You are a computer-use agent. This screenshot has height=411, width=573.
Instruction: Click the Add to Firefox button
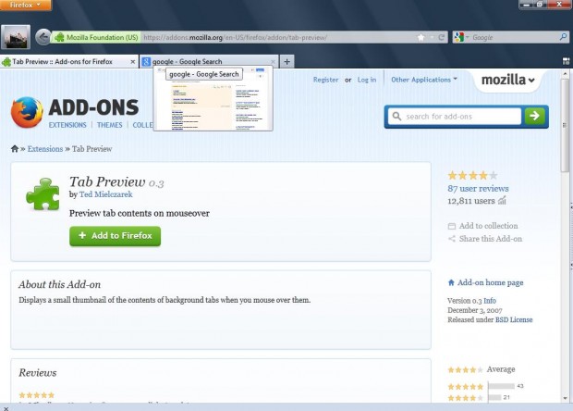click(x=116, y=236)
